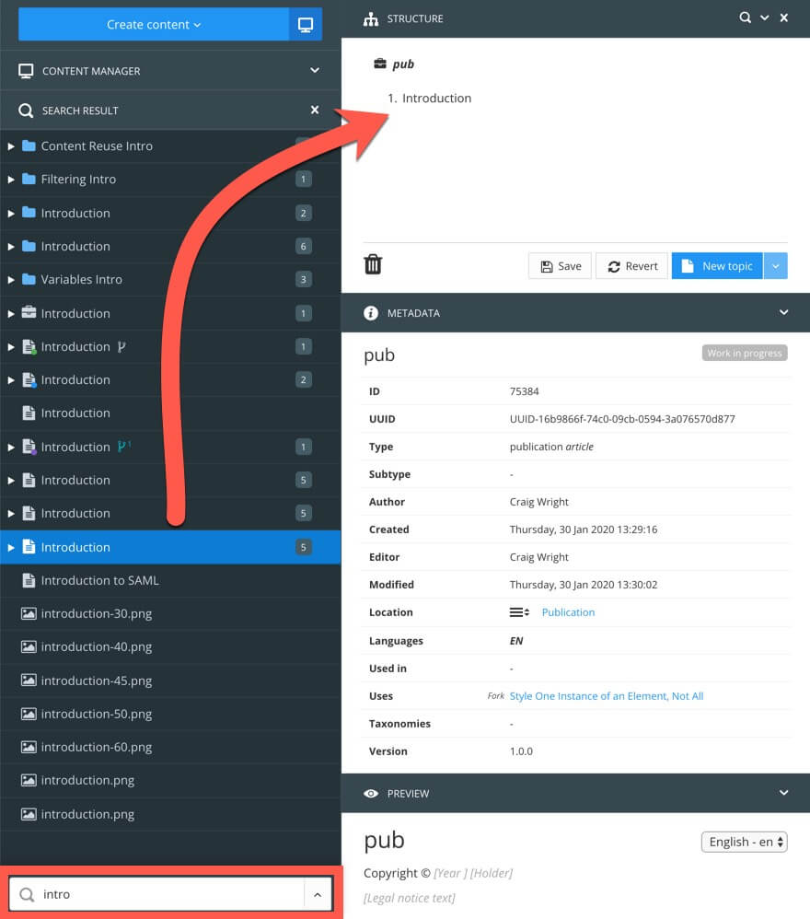
Task: Click the Save button
Action: [559, 265]
